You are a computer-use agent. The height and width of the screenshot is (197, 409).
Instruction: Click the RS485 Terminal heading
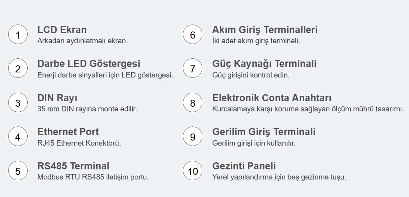[x=73, y=166]
